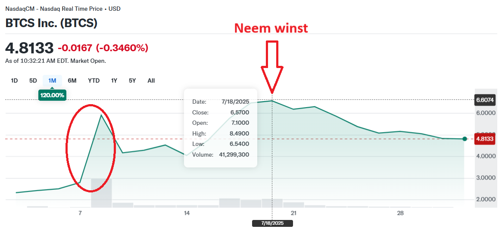Image resolution: width=502 pixels, height=229 pixels.
Task: Switch chart to YTD range
Action: point(94,80)
